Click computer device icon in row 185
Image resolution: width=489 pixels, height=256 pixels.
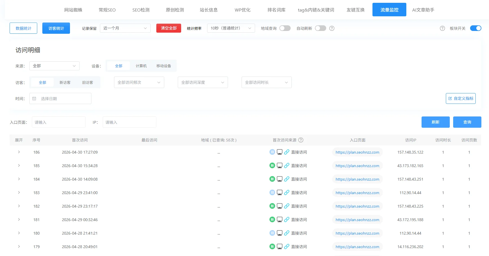(x=280, y=165)
